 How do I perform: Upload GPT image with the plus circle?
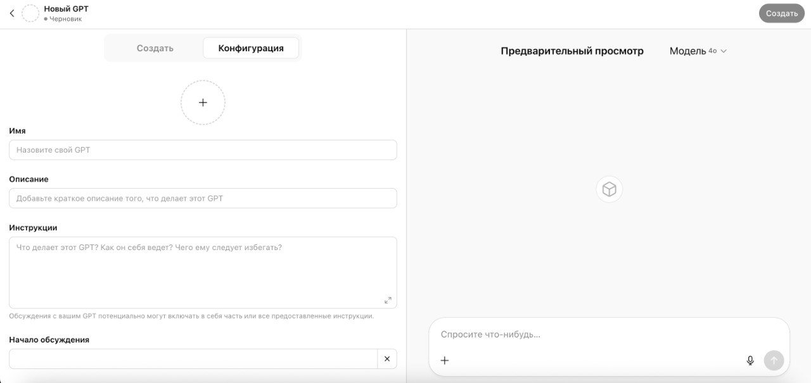pos(203,103)
